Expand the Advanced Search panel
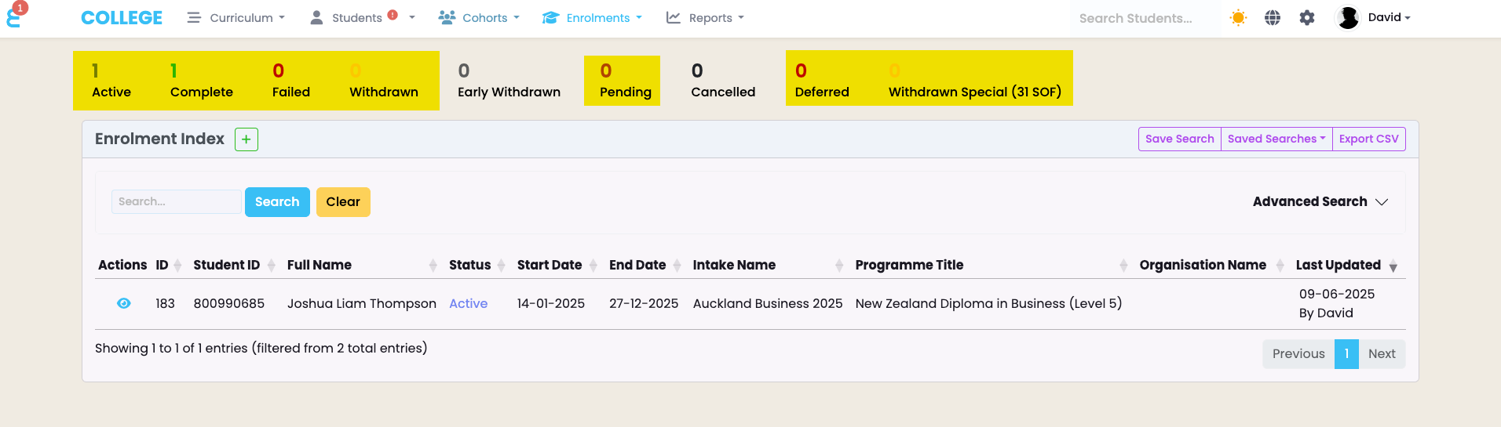The height and width of the screenshot is (427, 1501). (1320, 201)
